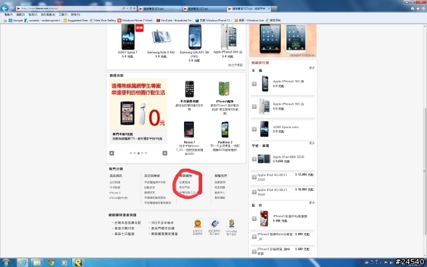Open Google Chrome in the taskbar

click(51, 262)
